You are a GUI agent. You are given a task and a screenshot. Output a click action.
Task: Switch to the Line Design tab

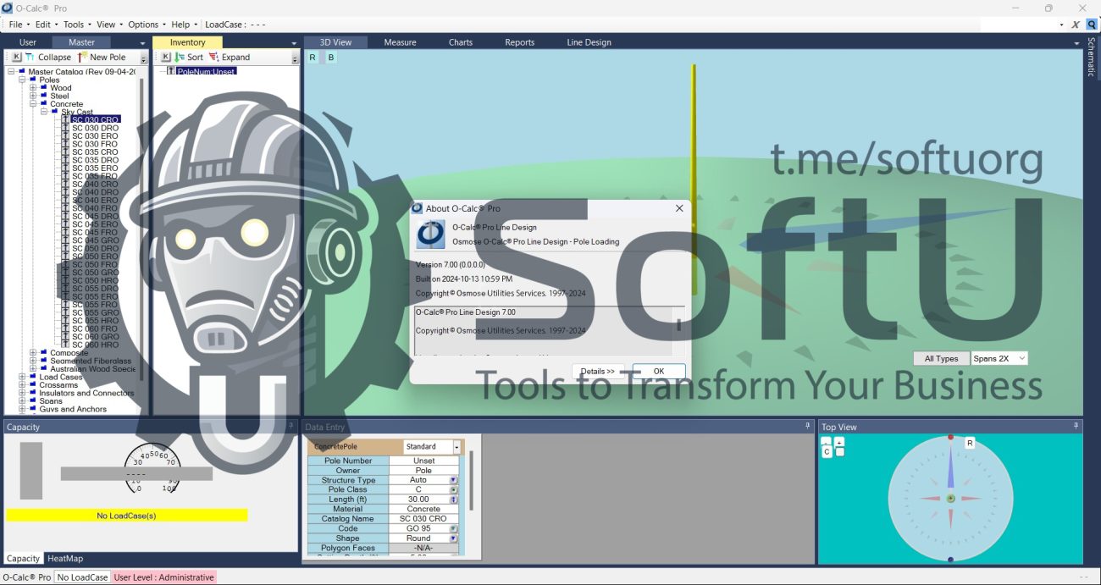click(589, 42)
